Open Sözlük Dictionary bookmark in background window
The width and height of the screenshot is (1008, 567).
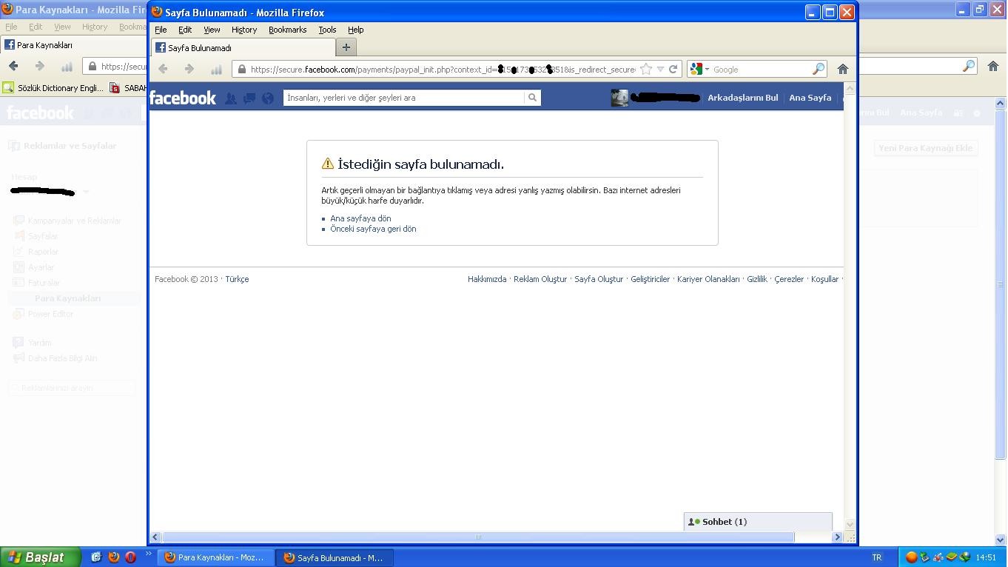tap(53, 87)
